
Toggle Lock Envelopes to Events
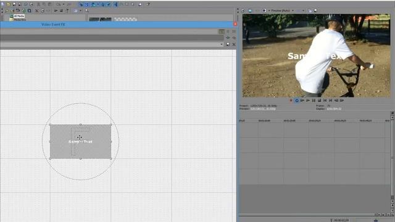[103, 4]
